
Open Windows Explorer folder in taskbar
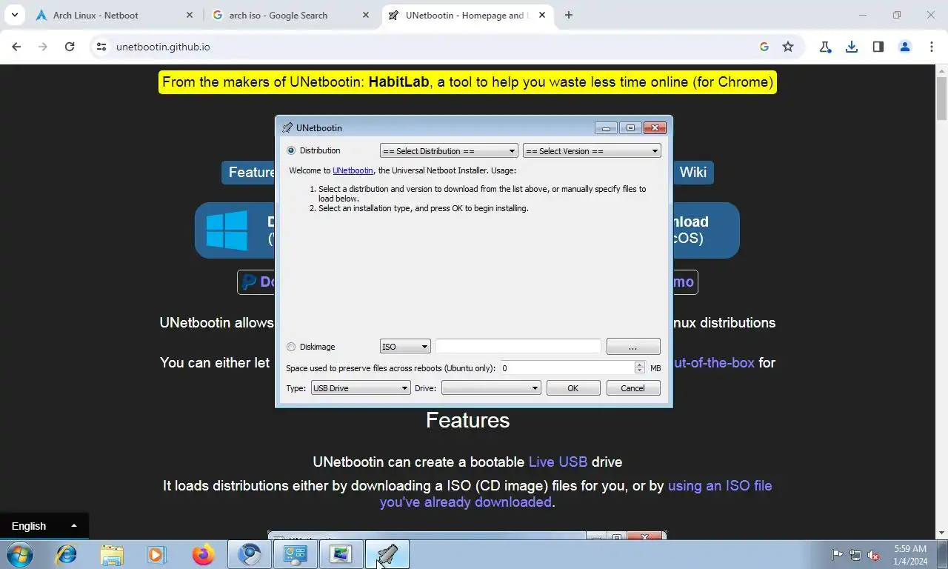(112, 554)
